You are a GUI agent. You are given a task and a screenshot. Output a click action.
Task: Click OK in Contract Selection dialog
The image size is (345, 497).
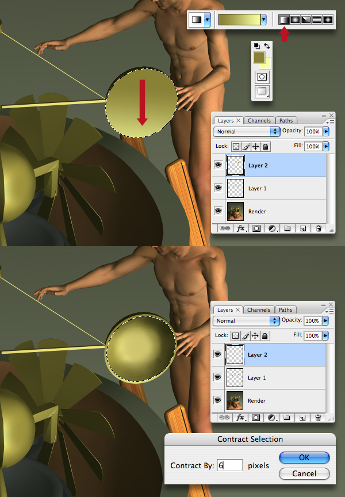click(x=304, y=457)
